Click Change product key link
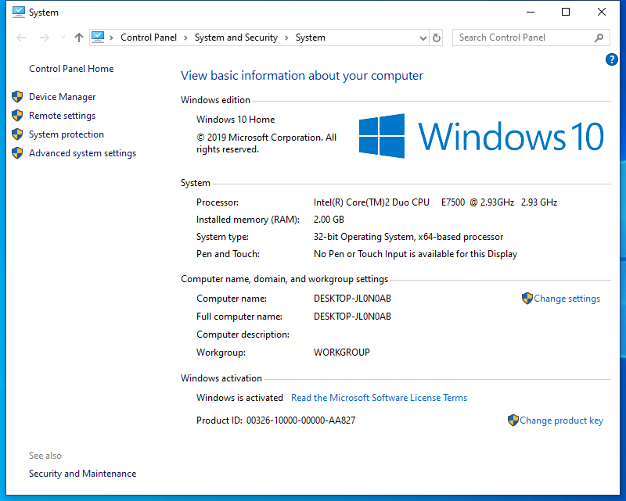This screenshot has height=501, width=626. pos(561,420)
